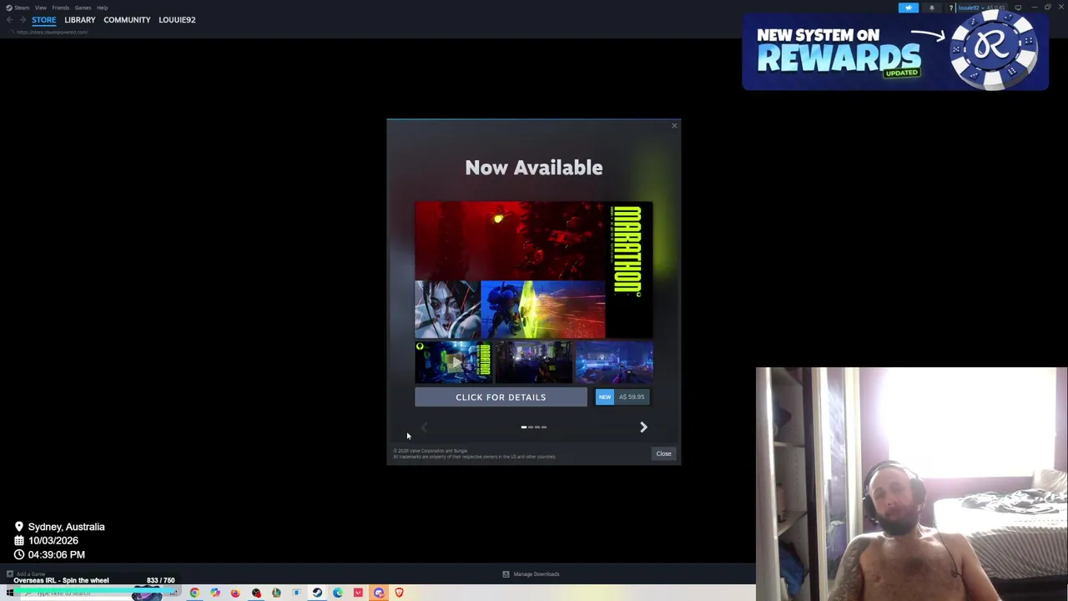This screenshot has height=601, width=1068.
Task: Go to next announcement with right arrow
Action: point(643,427)
